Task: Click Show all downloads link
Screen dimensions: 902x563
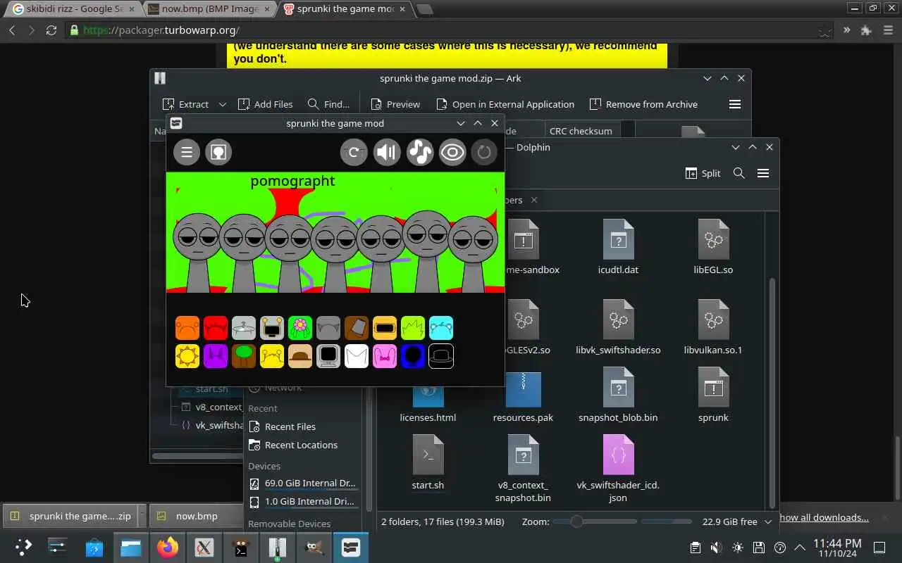Action: [x=824, y=517]
